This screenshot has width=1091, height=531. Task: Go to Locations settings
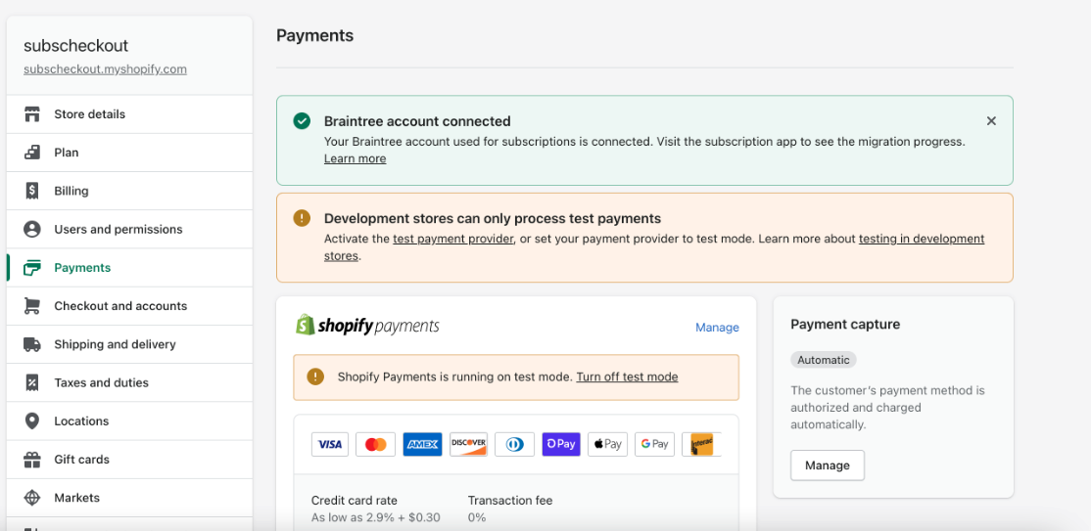pos(129,421)
